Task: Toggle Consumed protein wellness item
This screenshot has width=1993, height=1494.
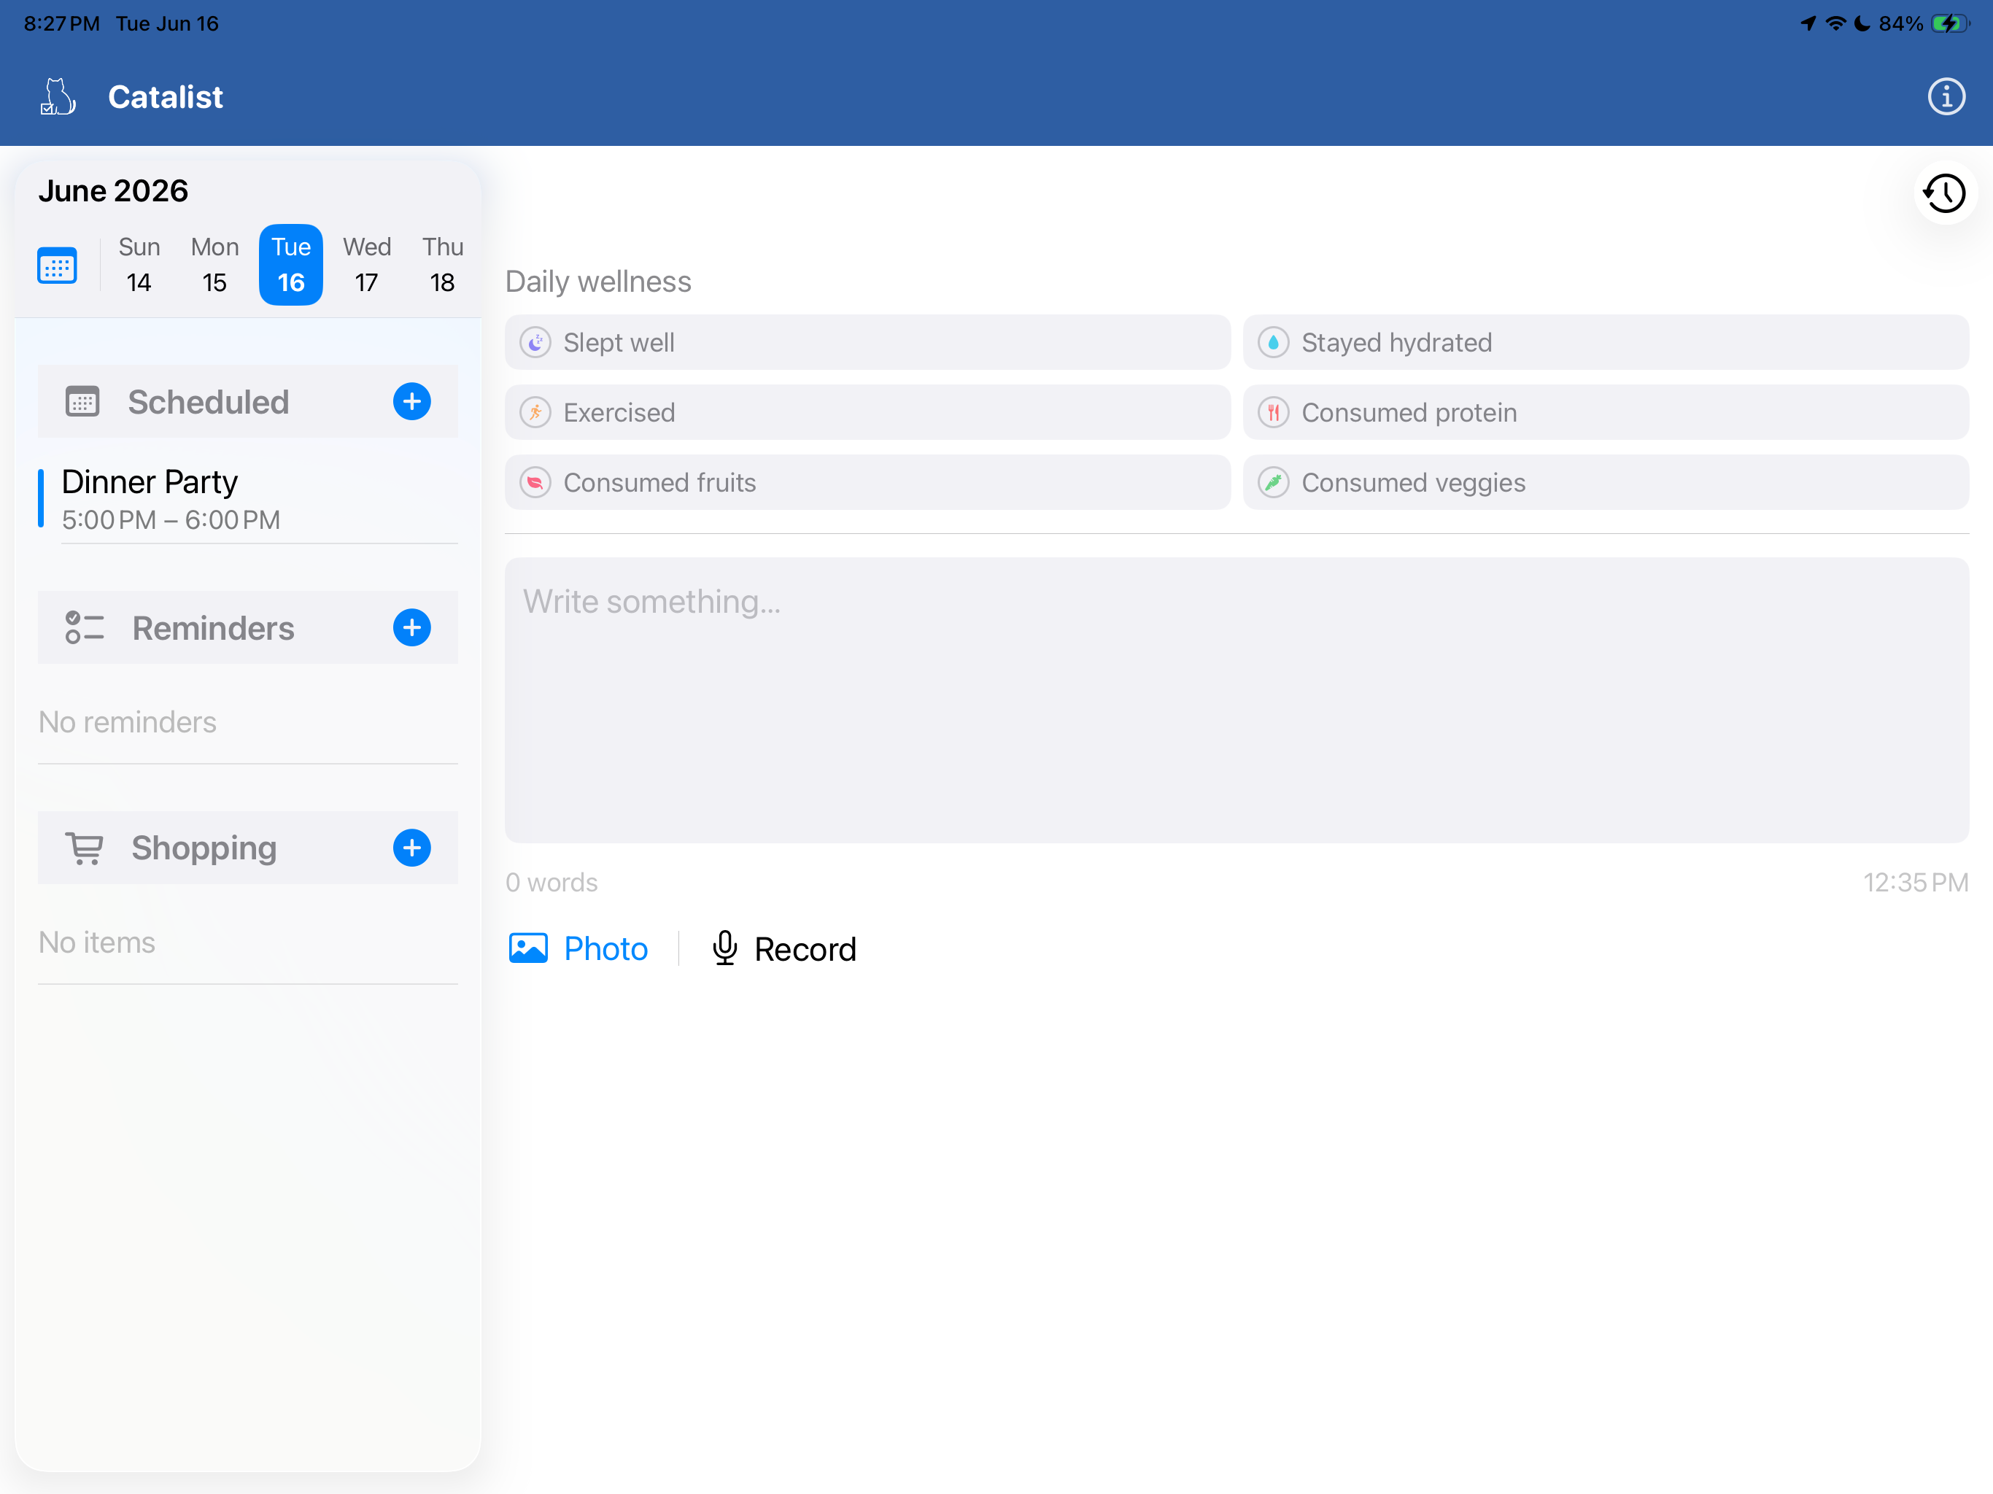Action: [x=1606, y=413]
